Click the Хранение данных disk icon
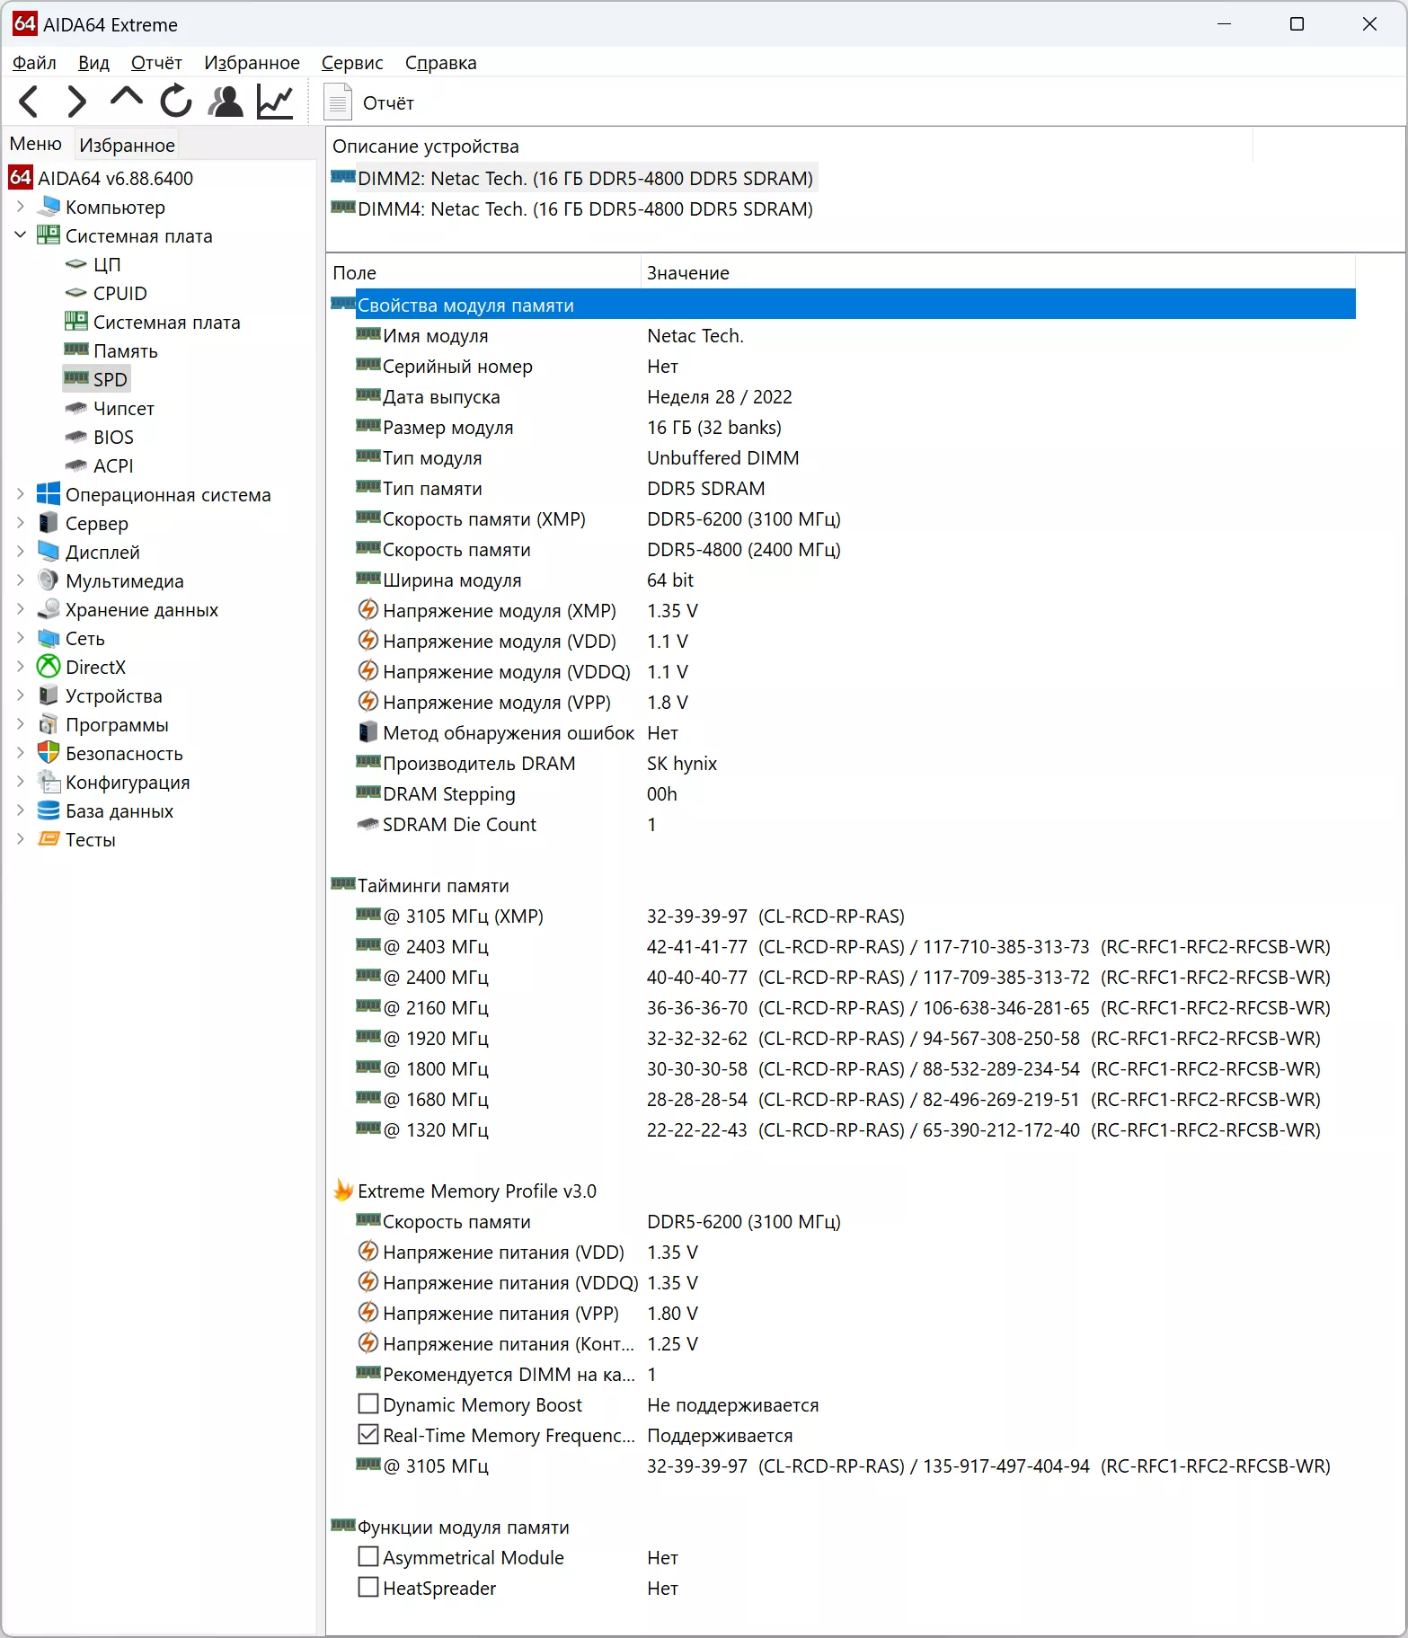 coord(49,609)
